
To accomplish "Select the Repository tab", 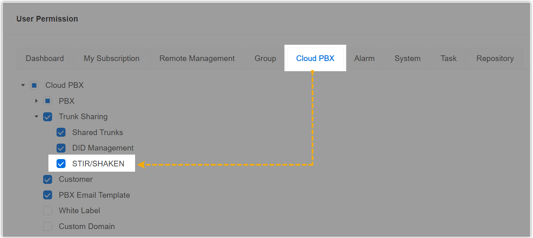I will tap(495, 59).
